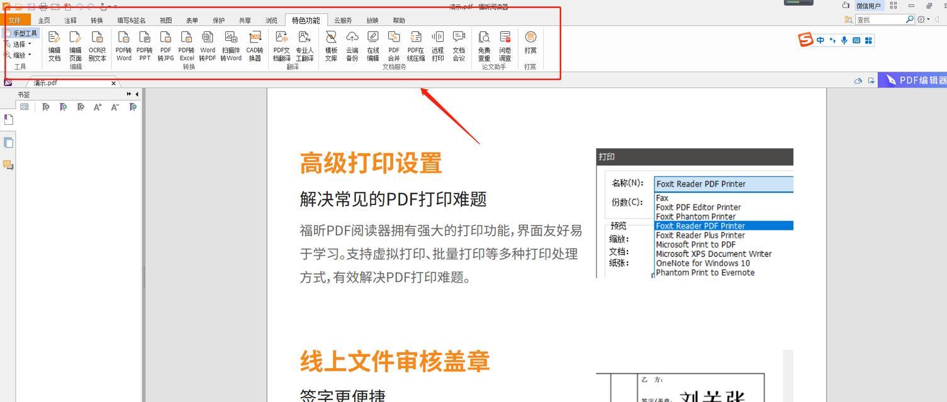The width and height of the screenshot is (947, 402).
Task: Open the Sogou IME soft keyboard icon
Action: pos(856,40)
